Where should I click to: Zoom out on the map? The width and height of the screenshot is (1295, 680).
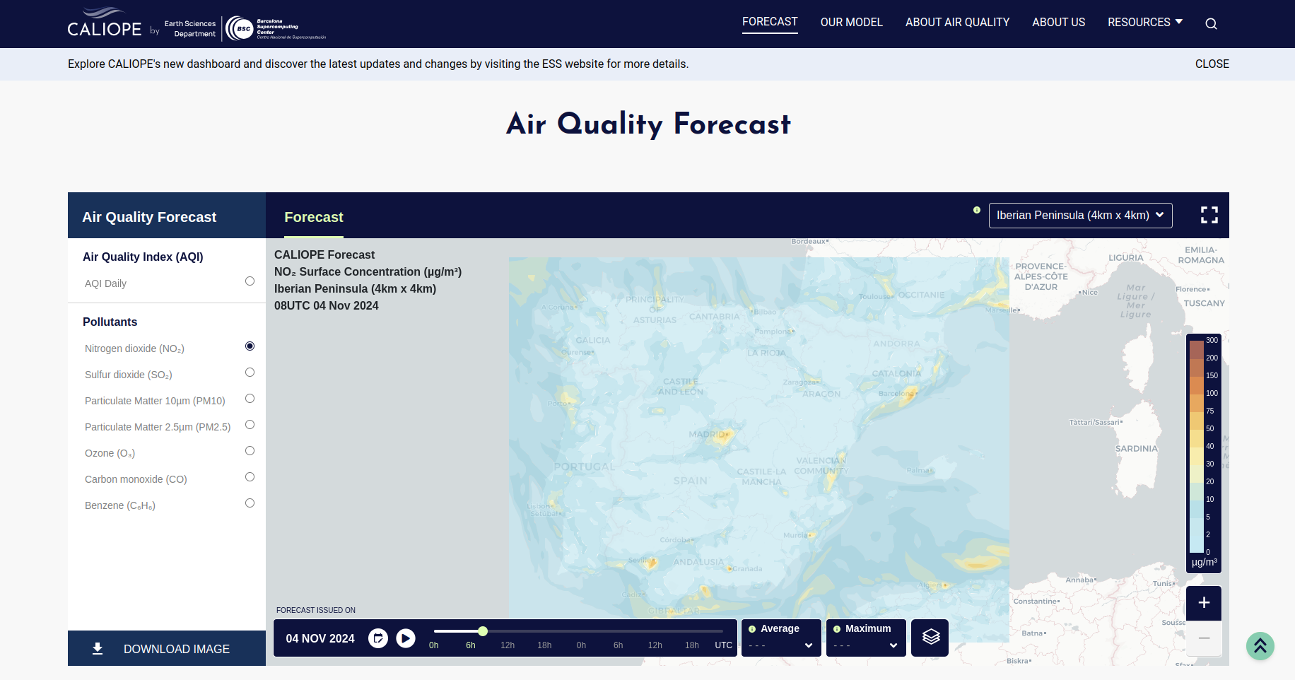(x=1204, y=639)
